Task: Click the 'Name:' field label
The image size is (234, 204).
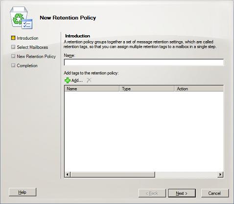Action: [70, 55]
